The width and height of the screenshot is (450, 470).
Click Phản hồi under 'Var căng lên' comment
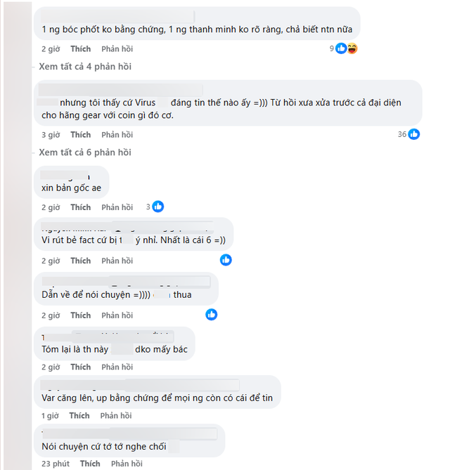point(117,416)
